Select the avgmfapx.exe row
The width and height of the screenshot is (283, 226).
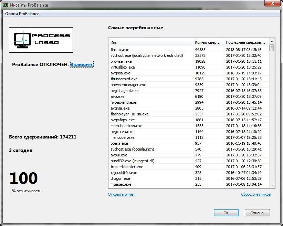coord(189,120)
